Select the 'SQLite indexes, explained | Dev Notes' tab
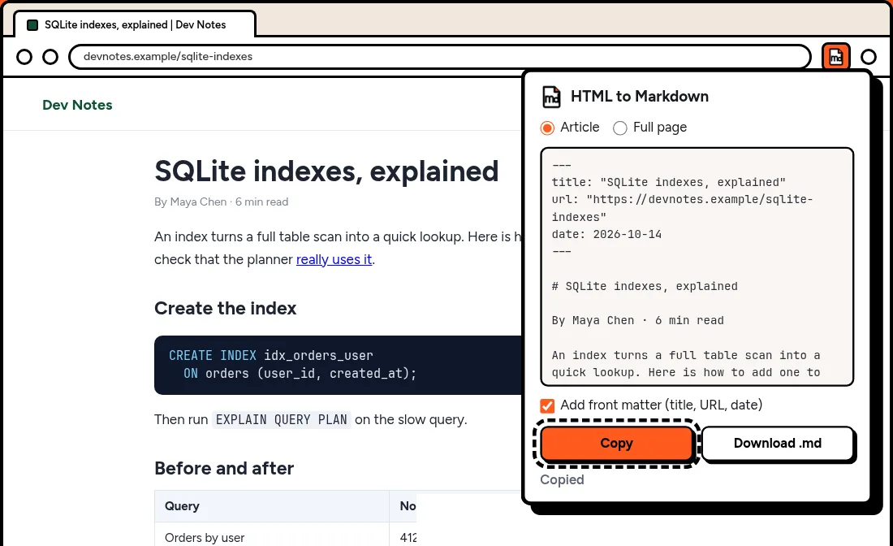The height and width of the screenshot is (546, 893). click(135, 24)
